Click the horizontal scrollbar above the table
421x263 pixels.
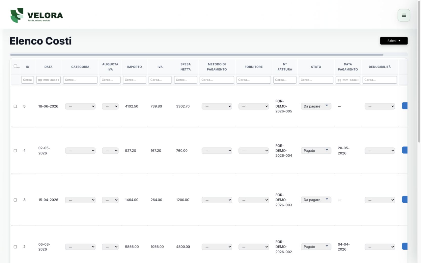click(x=197, y=55)
